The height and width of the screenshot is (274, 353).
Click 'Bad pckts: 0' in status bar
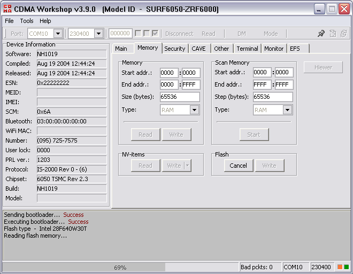(x=260, y=267)
